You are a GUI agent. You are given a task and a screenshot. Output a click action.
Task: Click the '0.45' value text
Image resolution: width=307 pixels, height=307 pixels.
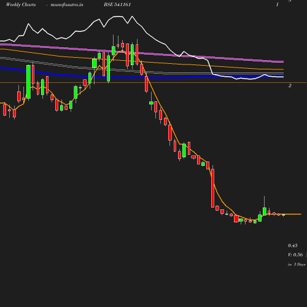[293, 246]
